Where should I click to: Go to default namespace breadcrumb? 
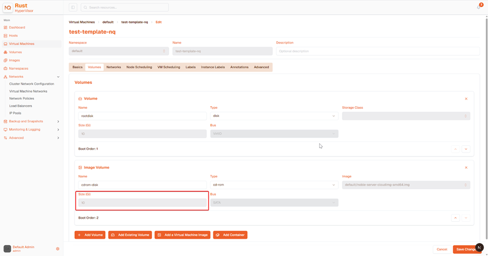coord(108,22)
